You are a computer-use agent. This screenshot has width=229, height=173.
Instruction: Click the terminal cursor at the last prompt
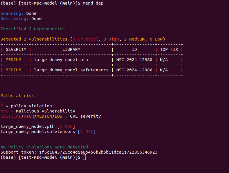coord(84,158)
